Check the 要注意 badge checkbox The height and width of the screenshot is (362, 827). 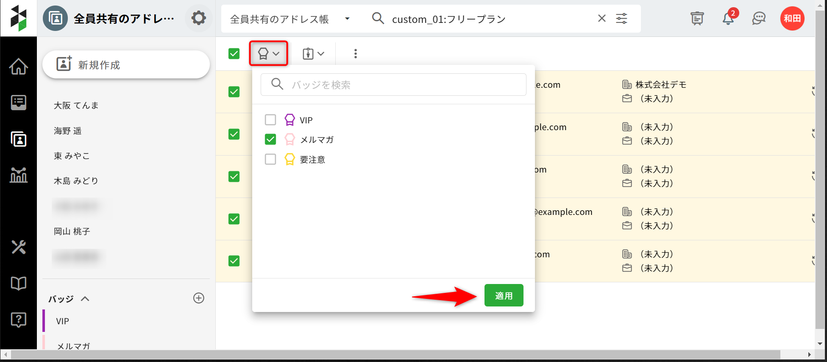(x=270, y=159)
